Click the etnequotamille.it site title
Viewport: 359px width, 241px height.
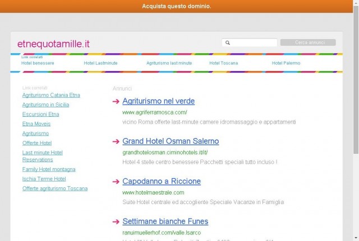click(x=53, y=44)
